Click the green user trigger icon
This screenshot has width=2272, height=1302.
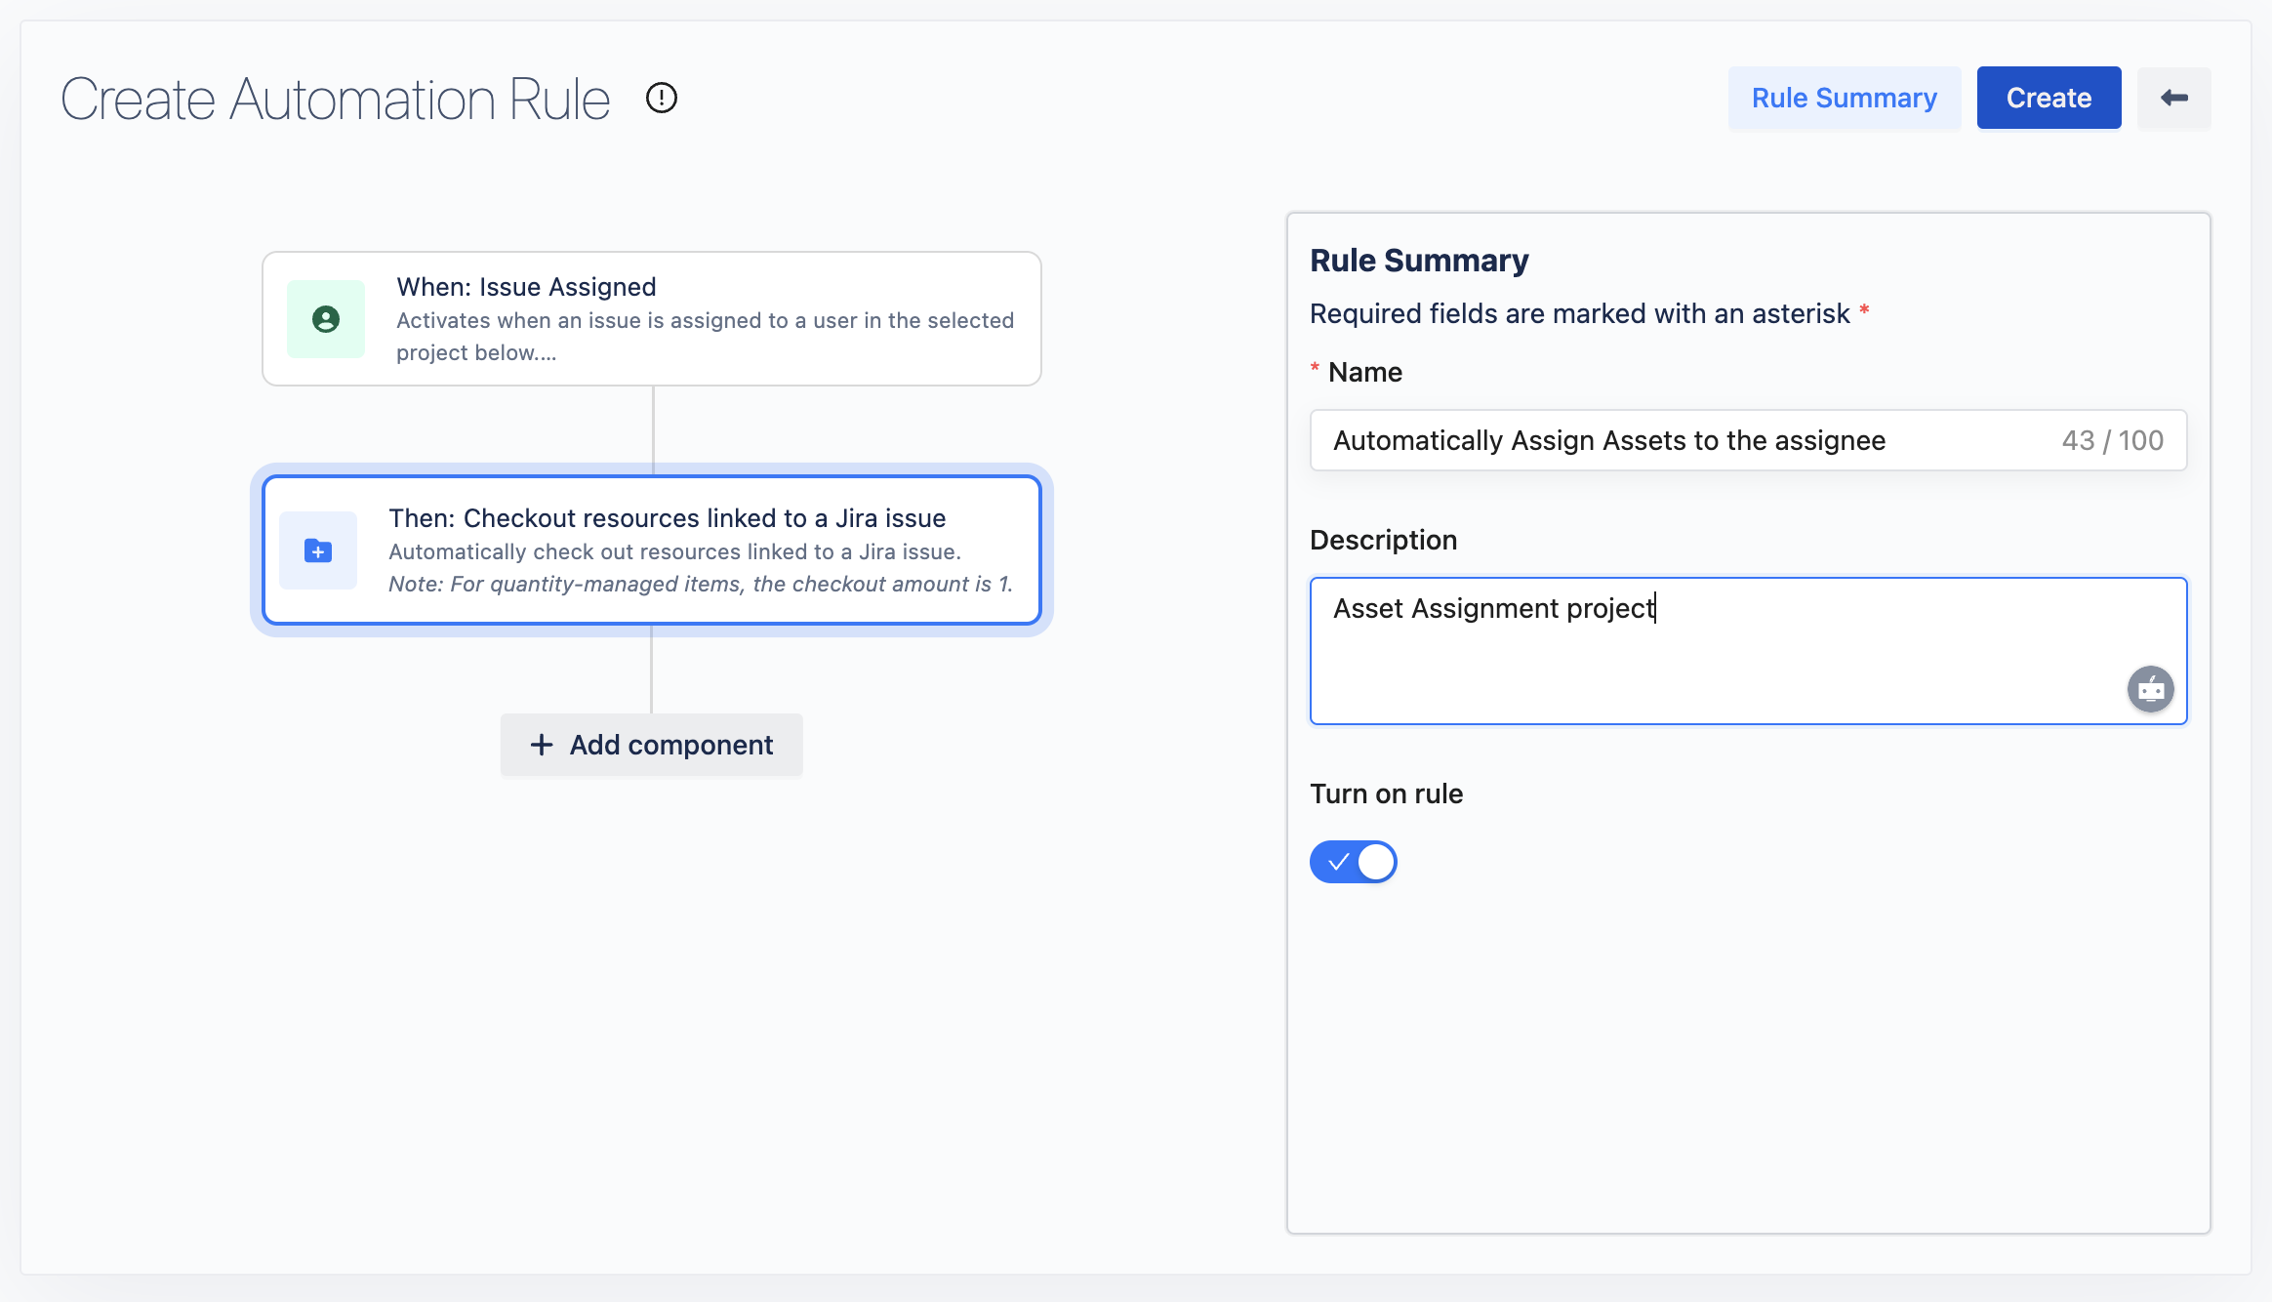[x=326, y=319]
